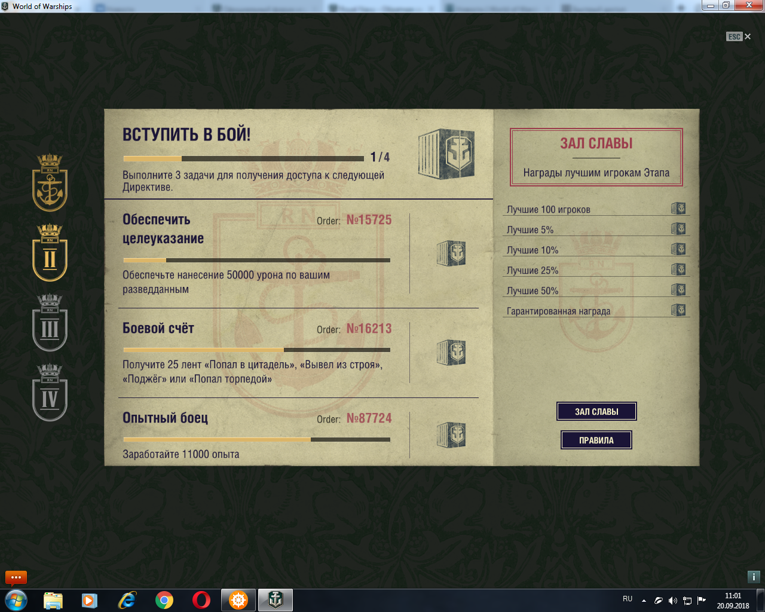Click the ВСТУПИТЬ В БОЙ progress bar

pos(243,158)
